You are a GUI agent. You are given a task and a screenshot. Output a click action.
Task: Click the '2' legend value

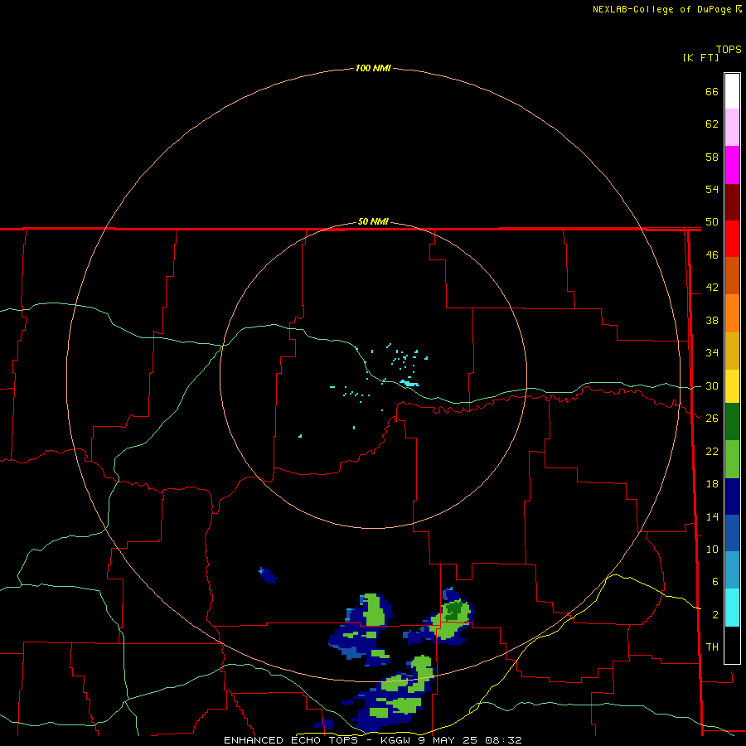[715, 615]
